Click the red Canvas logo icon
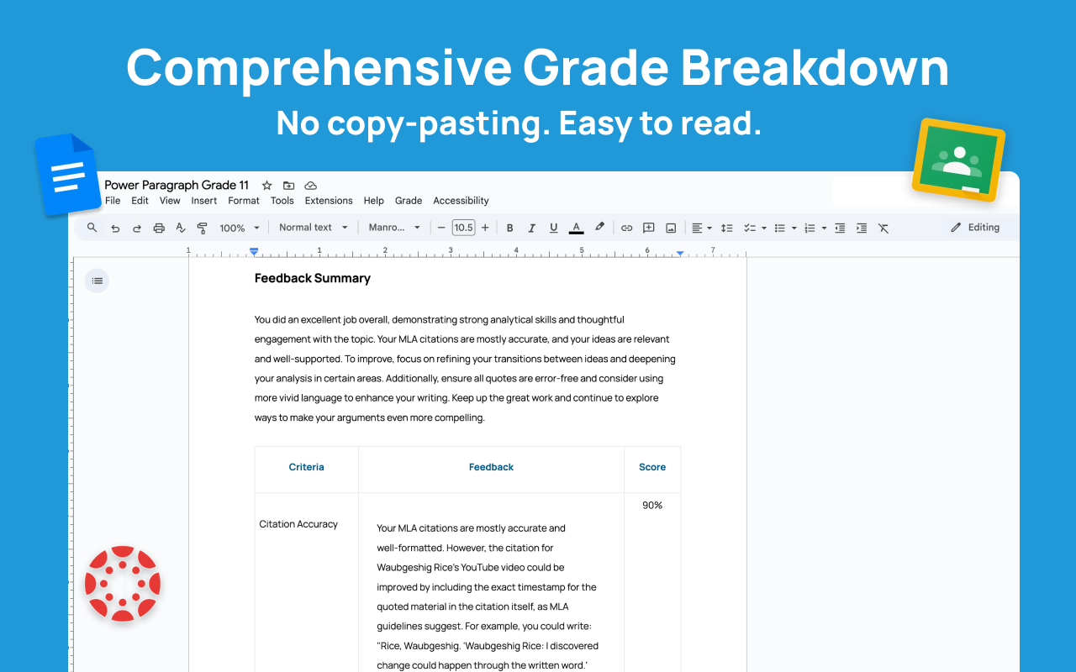The height and width of the screenshot is (672, 1076). tap(123, 584)
